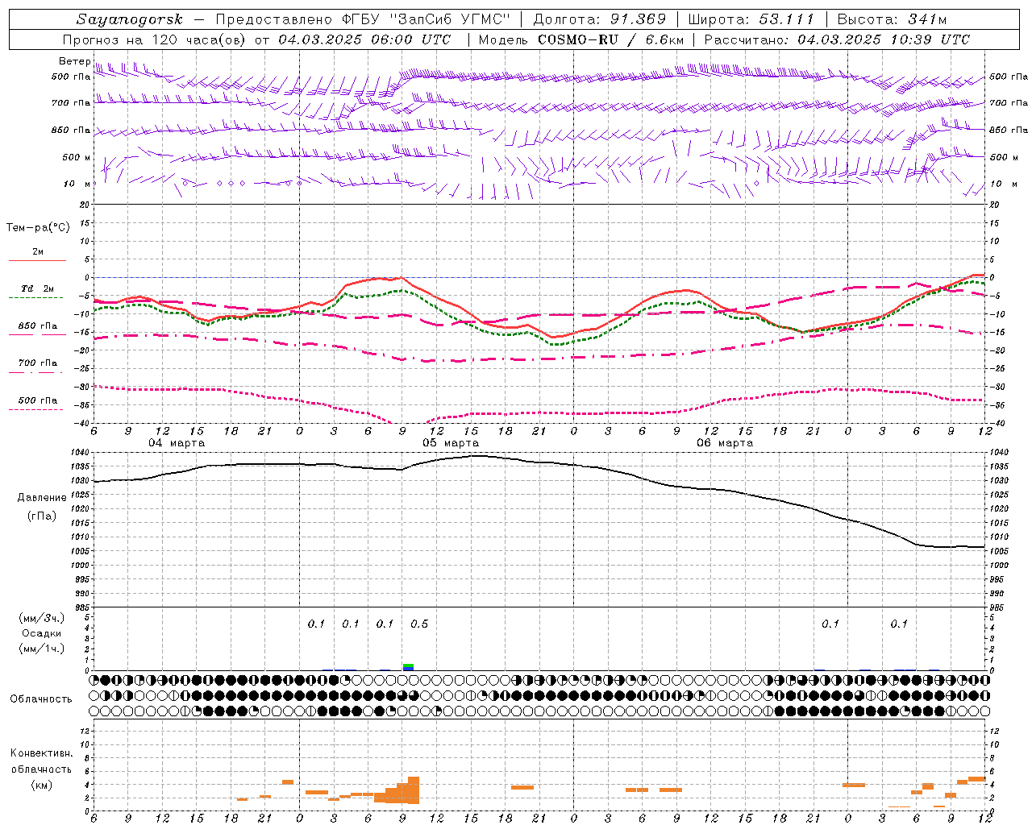Click the Sayanogorsk station title

(130, 19)
